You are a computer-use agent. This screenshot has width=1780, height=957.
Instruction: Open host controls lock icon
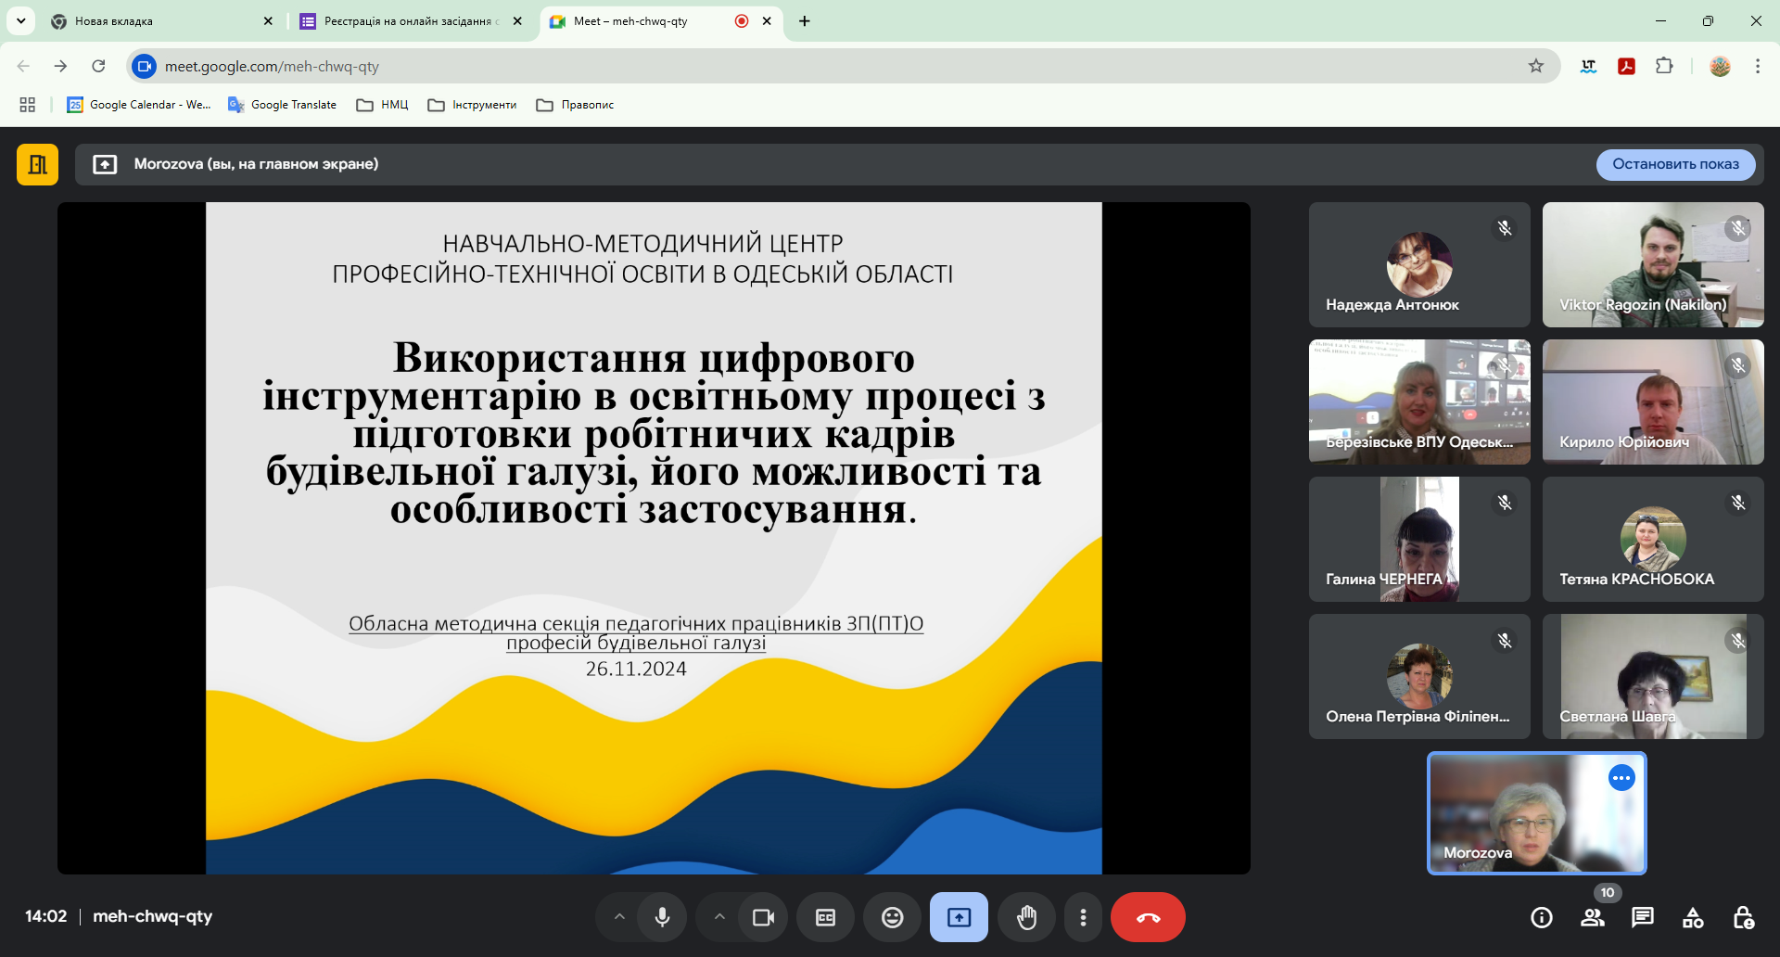1742,917
